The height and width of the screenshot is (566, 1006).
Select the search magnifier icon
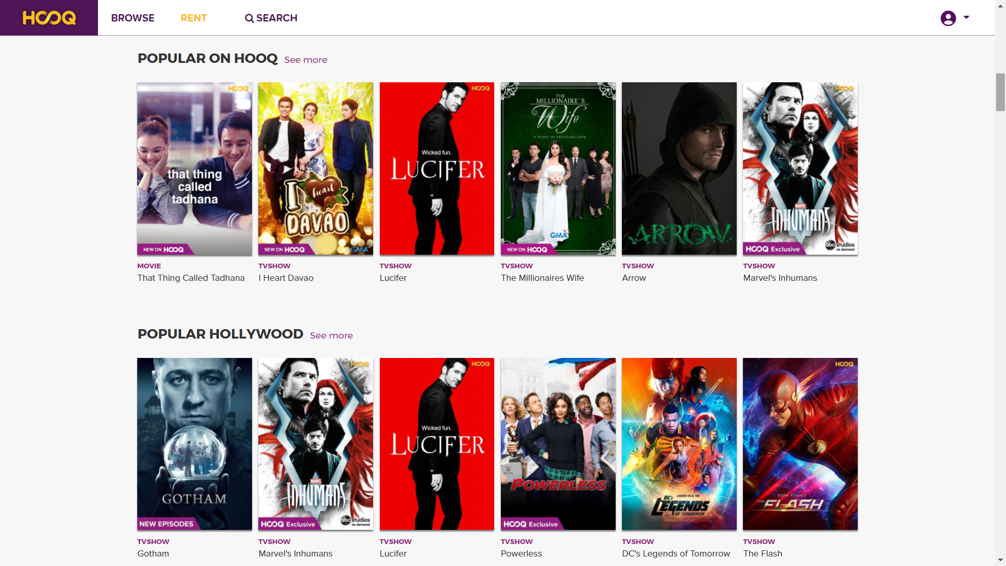click(x=249, y=18)
